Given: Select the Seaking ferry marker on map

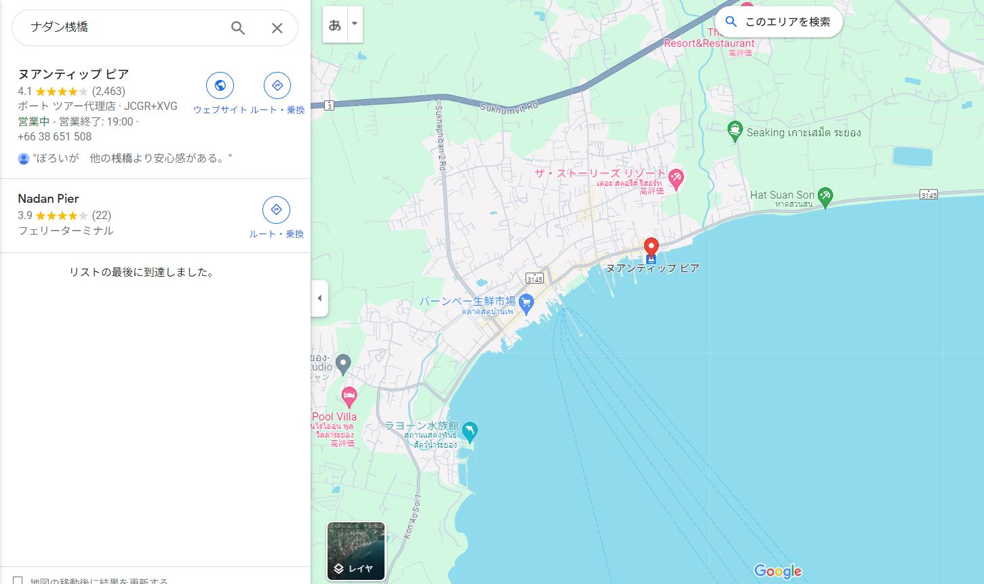Looking at the screenshot, I should (734, 132).
